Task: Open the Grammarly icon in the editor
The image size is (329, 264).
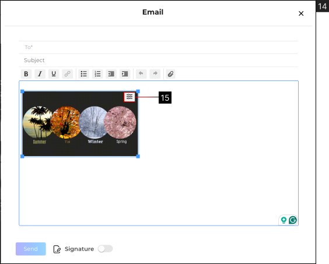Action: tap(293, 220)
